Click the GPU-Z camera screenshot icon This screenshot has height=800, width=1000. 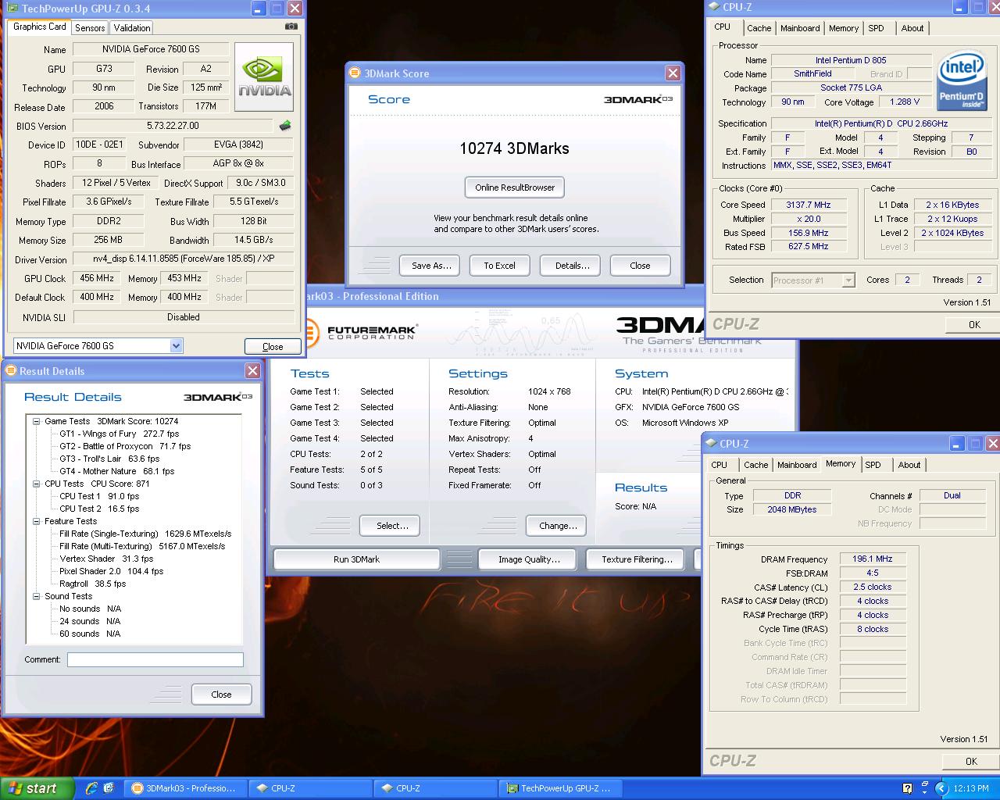(x=291, y=27)
